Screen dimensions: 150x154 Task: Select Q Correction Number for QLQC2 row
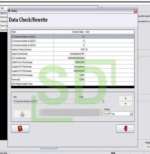tap(73, 41)
